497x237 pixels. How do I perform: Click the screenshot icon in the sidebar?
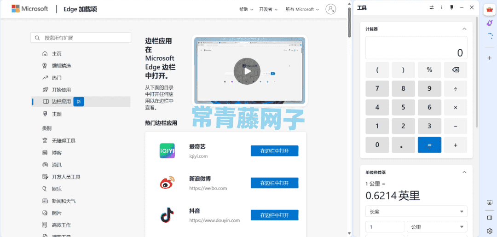coord(489,202)
